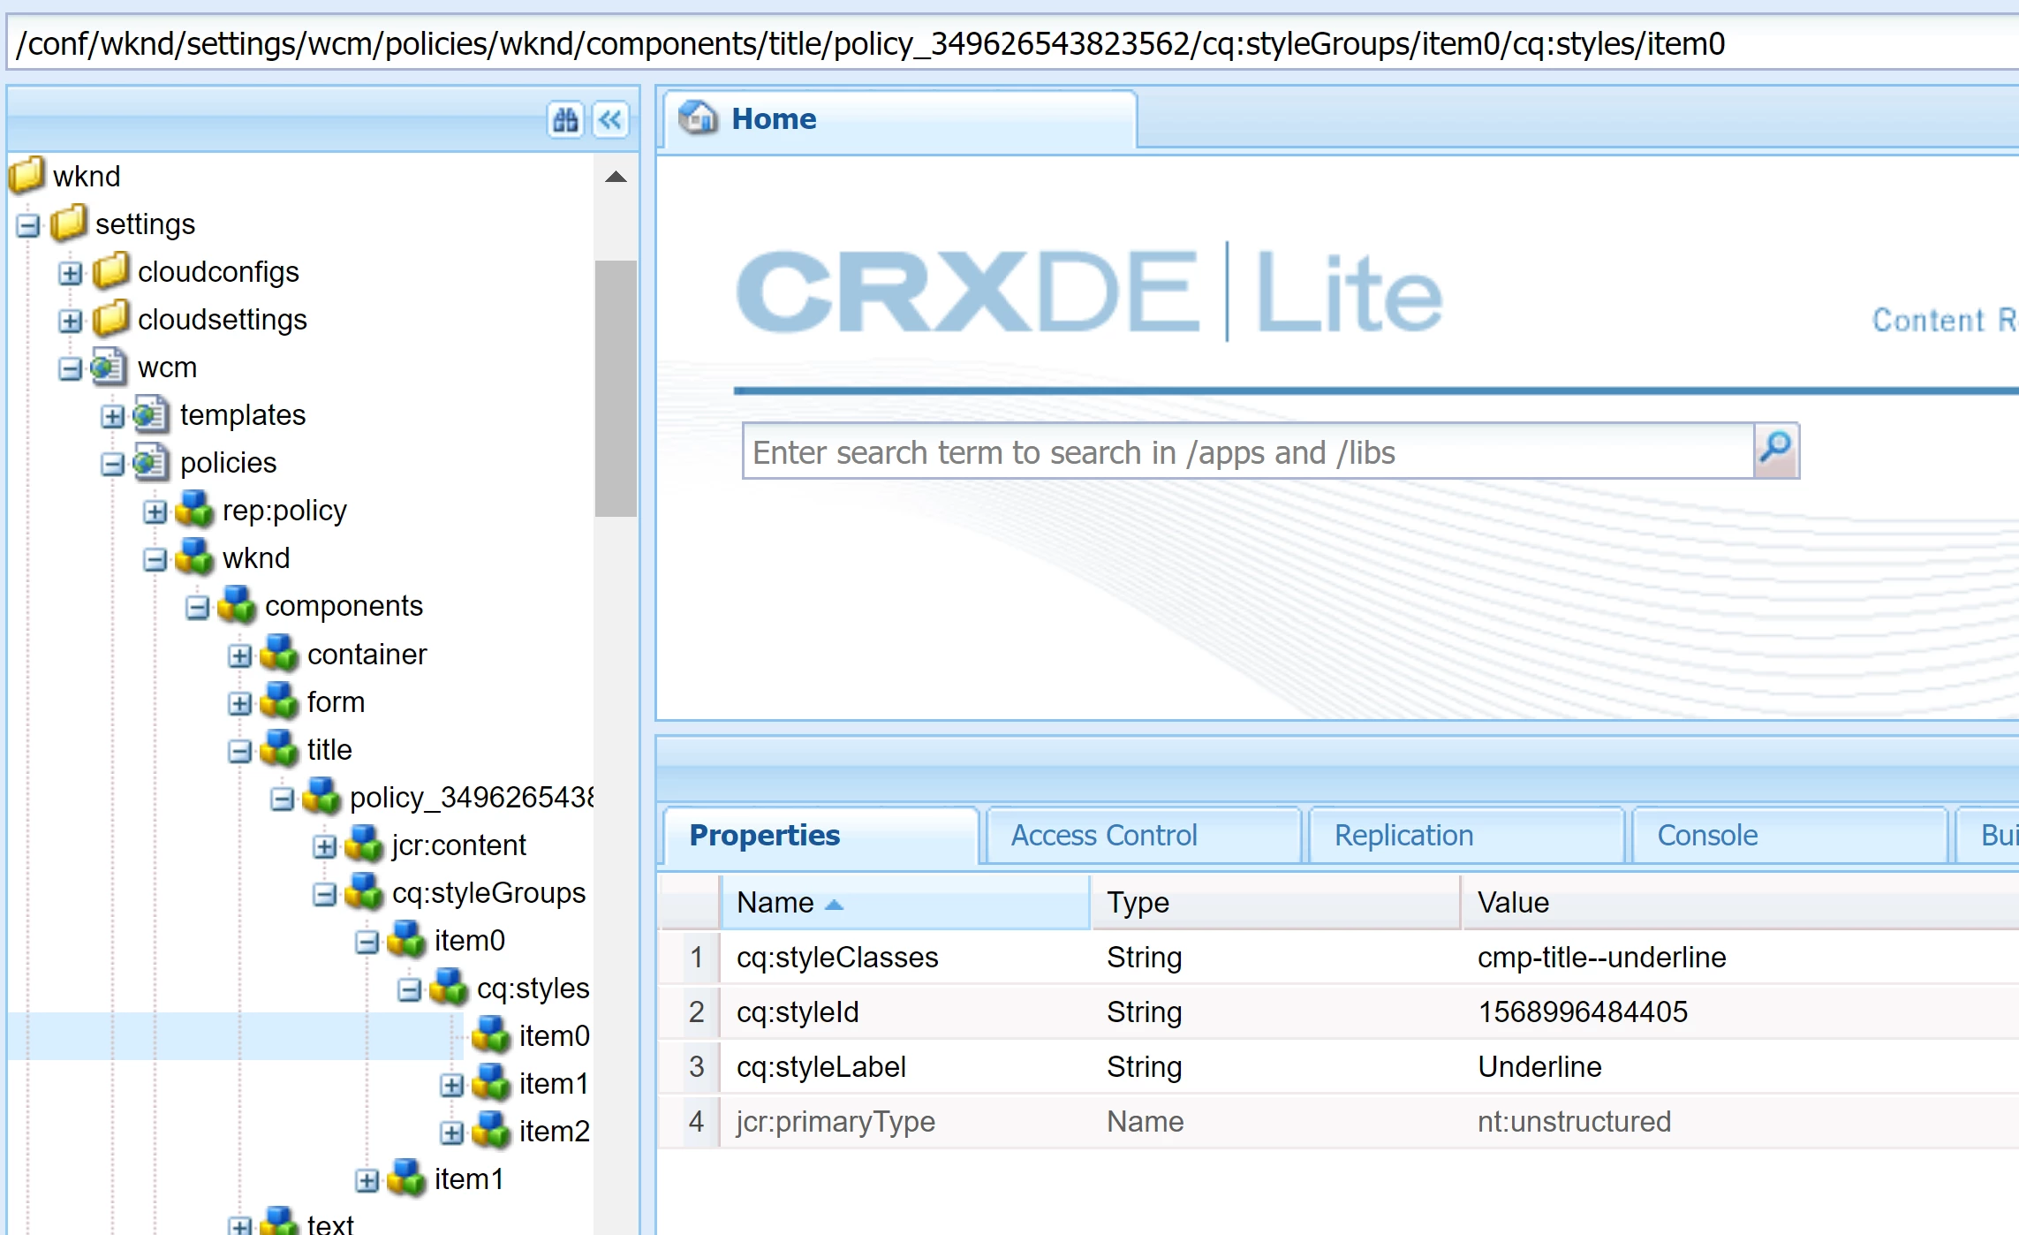
Task: Collapse the settings folder node
Action: [27, 225]
